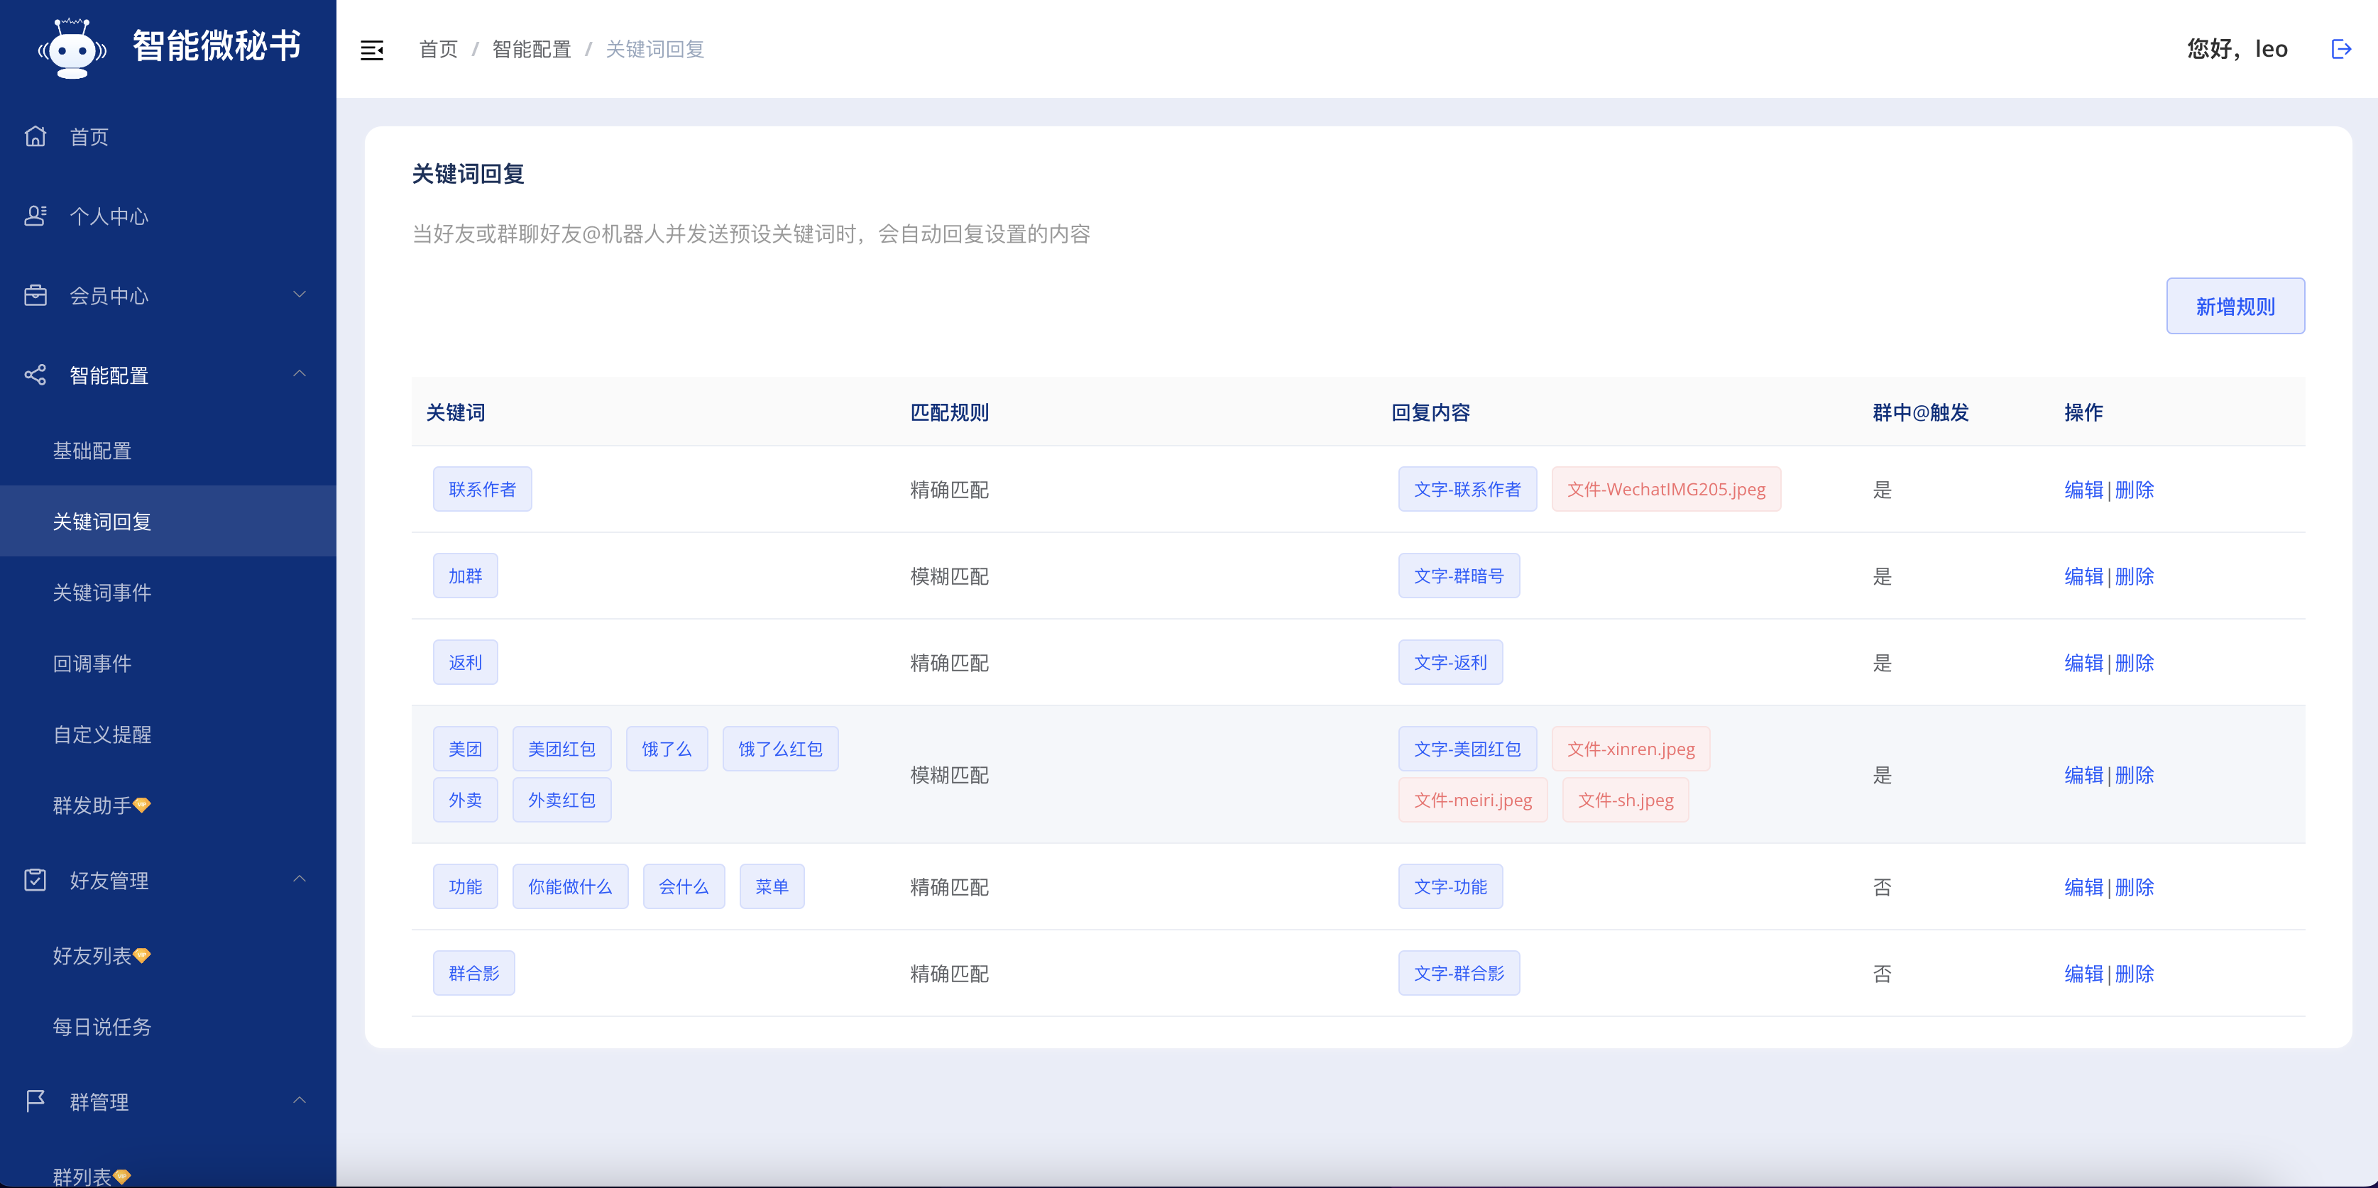Select the 群发助手 menu item
The height and width of the screenshot is (1188, 2378).
[x=92, y=805]
